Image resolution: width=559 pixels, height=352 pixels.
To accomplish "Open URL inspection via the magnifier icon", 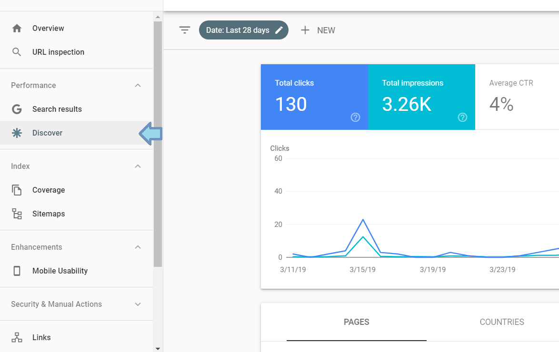I will click(17, 52).
